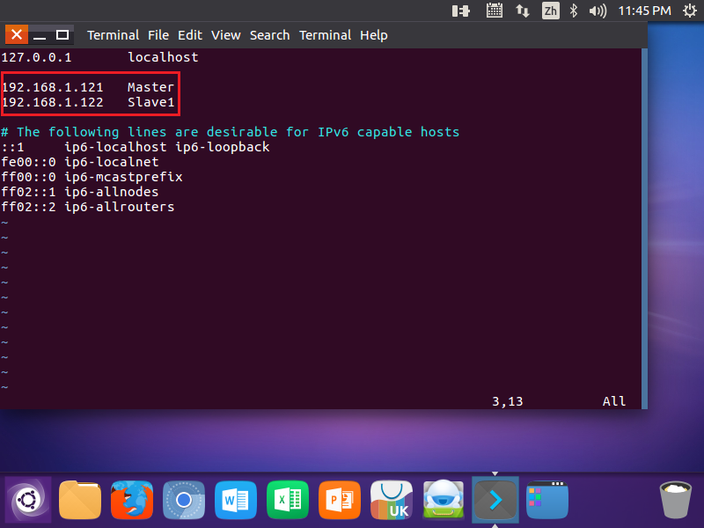Click the 192.168.1.122 address
The height and width of the screenshot is (528, 704).
[53, 102]
